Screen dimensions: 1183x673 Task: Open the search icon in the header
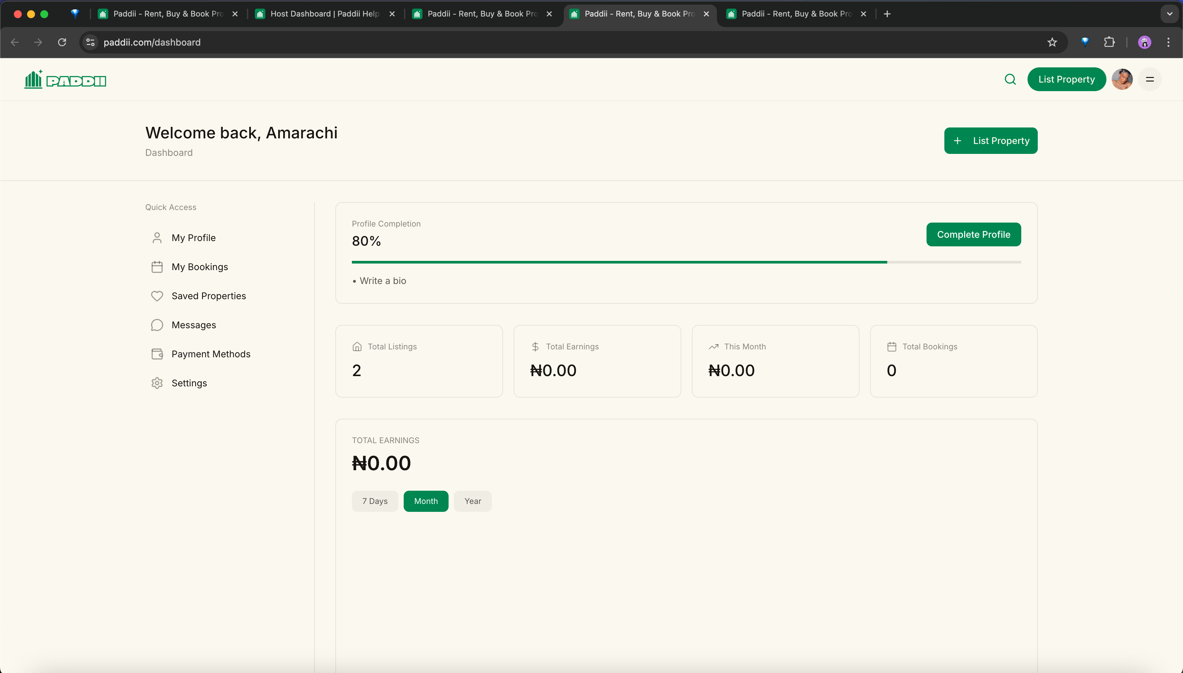click(x=1010, y=79)
